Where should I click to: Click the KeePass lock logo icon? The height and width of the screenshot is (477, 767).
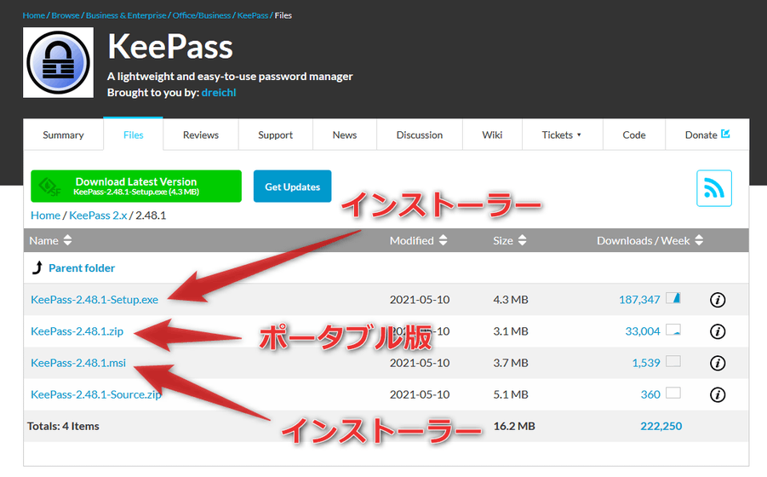pyautogui.click(x=58, y=63)
